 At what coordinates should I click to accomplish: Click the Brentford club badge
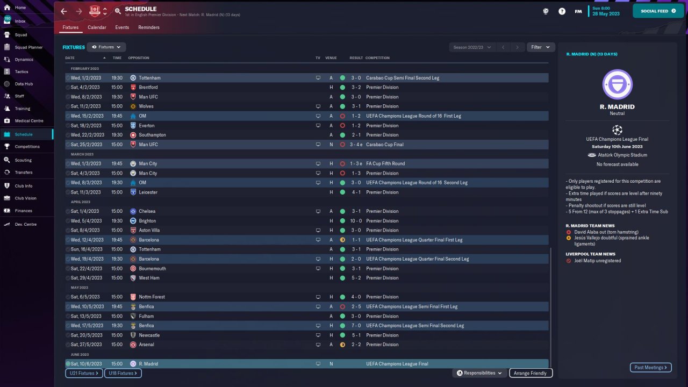133,87
